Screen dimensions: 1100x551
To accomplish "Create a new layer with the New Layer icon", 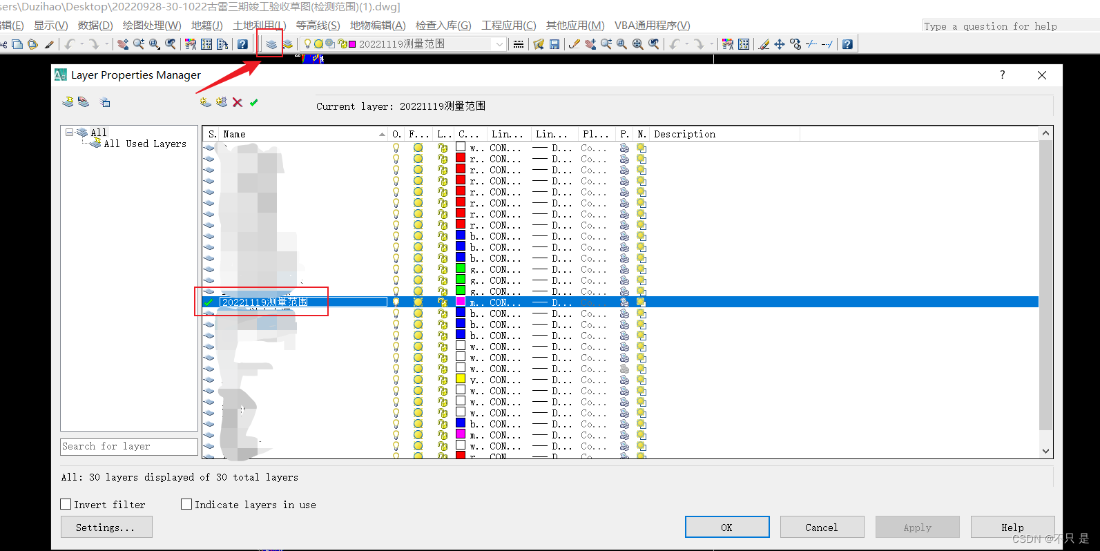I will coord(205,102).
